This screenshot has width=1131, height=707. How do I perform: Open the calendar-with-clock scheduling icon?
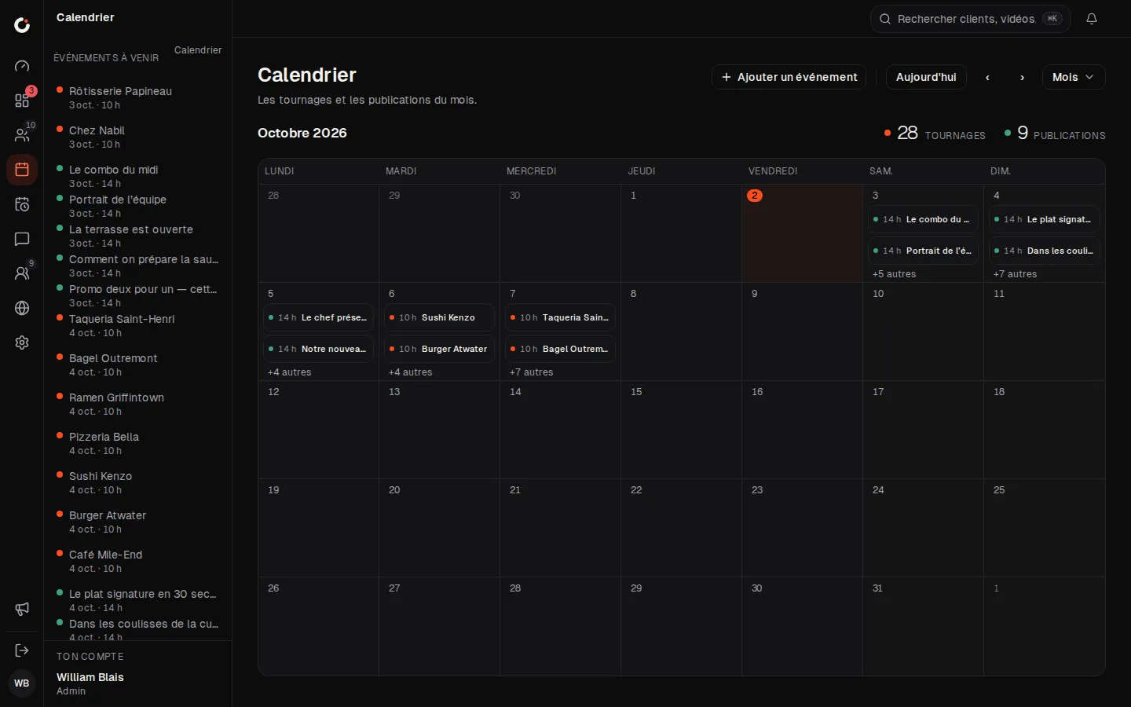(x=22, y=204)
